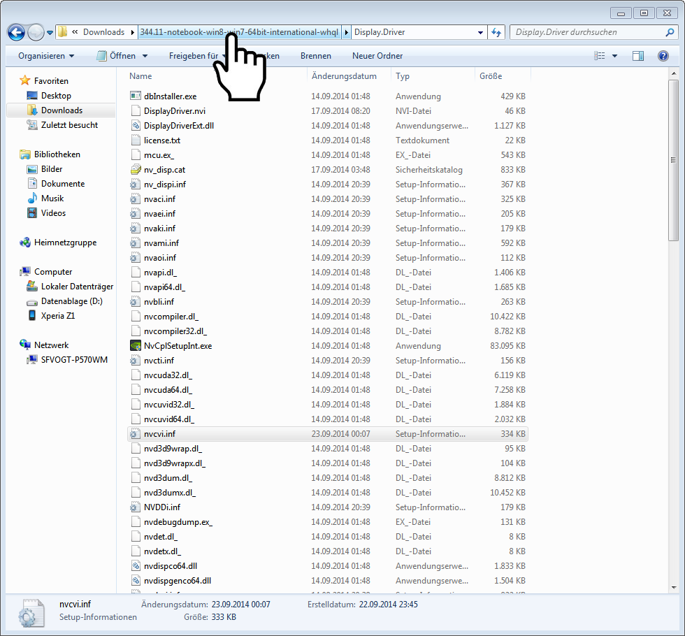Click the nvdispco64.dll file icon
This screenshot has height=636, width=685.
tap(136, 565)
